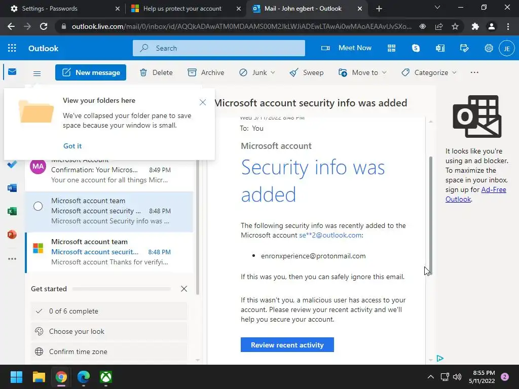Click the Get started progress bar
This screenshot has height=389, width=519.
coord(121,289)
